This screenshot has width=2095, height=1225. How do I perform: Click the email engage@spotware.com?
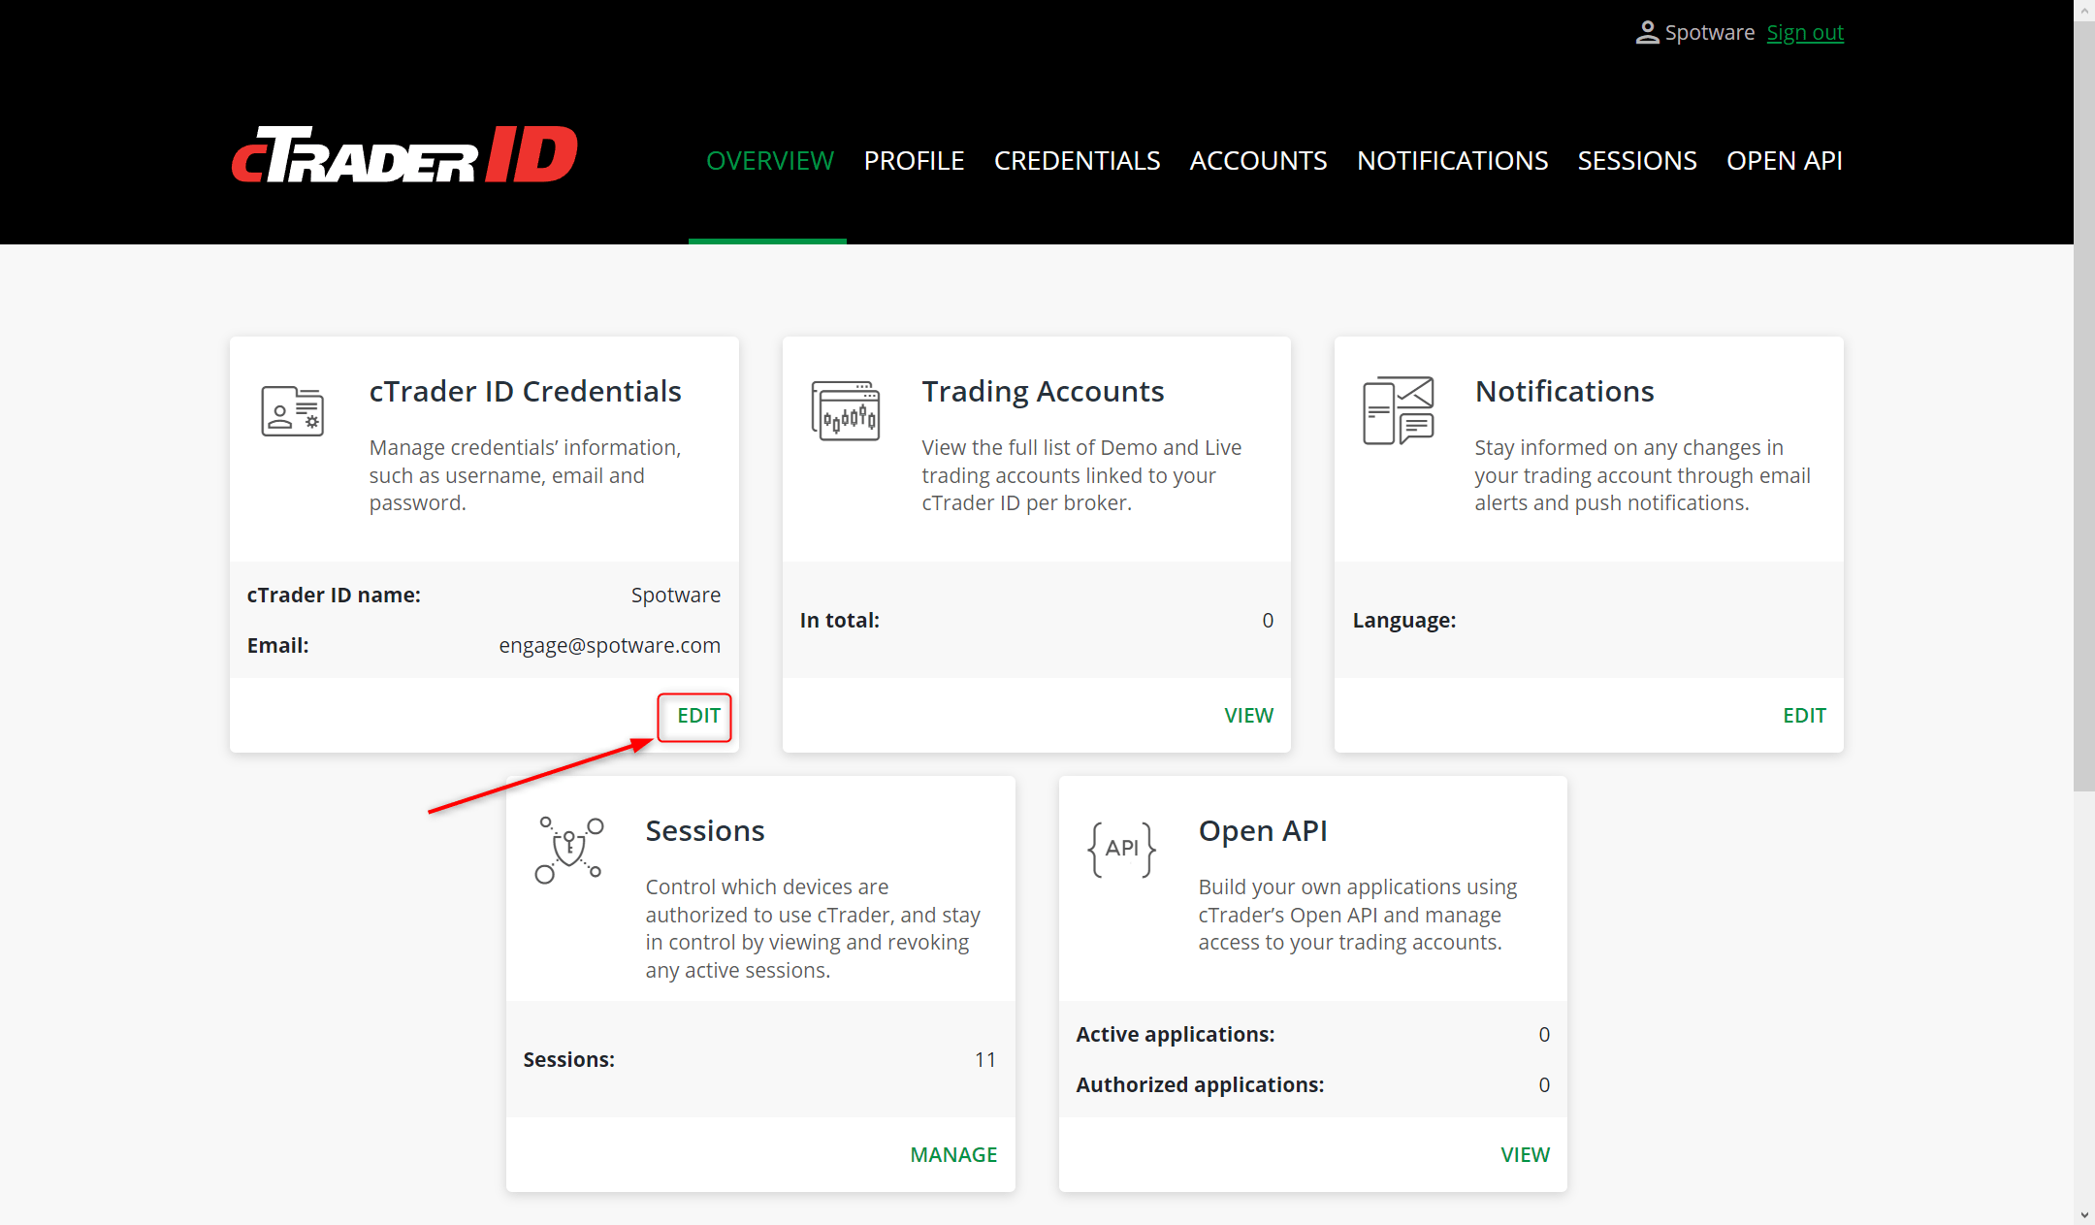[x=609, y=646]
